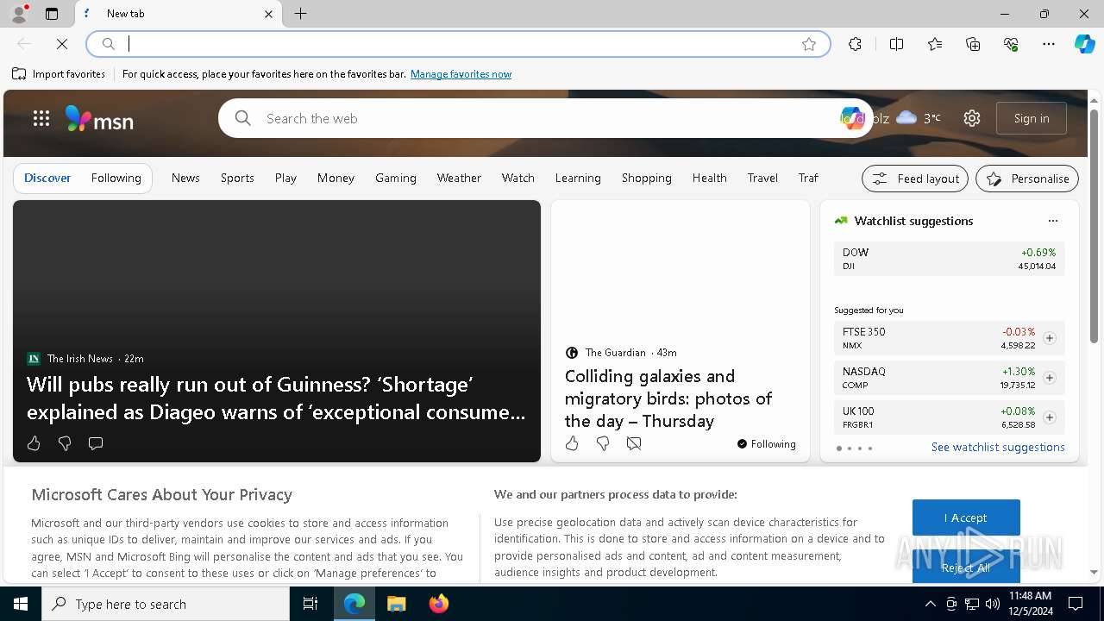1104x621 pixels.
Task: Open Guinness shortage headline article
Action: [276, 398]
